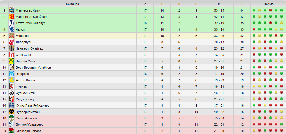Open the Ньюкасл Юнайтед team link
Viewport: 286px width, 134px height.
click(x=30, y=48)
